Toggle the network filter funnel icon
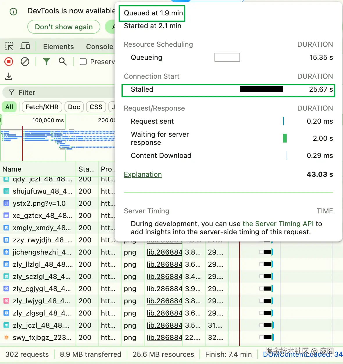This screenshot has width=343, height=364. tap(47, 62)
